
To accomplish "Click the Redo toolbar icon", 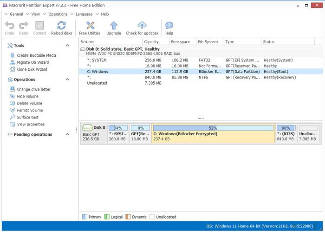I will (x=23, y=26).
